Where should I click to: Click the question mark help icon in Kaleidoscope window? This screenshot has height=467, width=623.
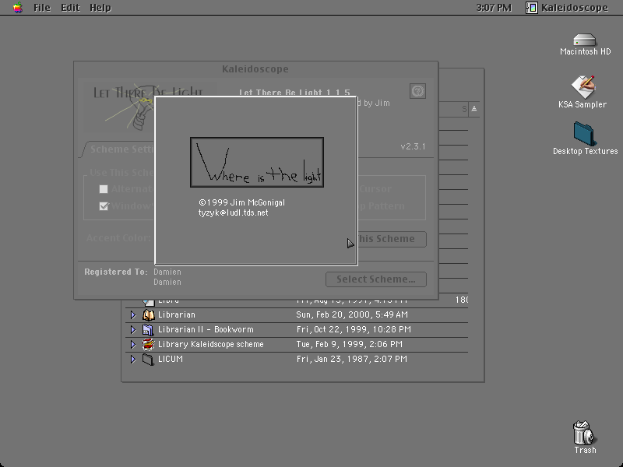tap(417, 91)
